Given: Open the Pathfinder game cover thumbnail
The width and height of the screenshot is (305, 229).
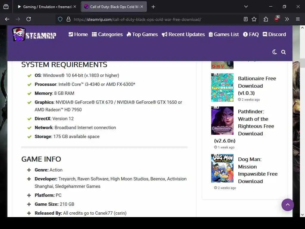Looking at the screenshot, I should tap(222, 120).
